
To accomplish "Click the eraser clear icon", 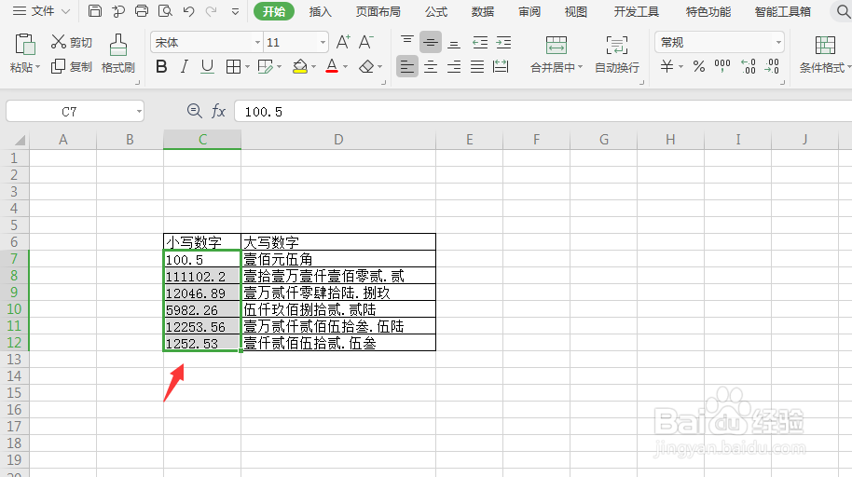I will (x=366, y=67).
